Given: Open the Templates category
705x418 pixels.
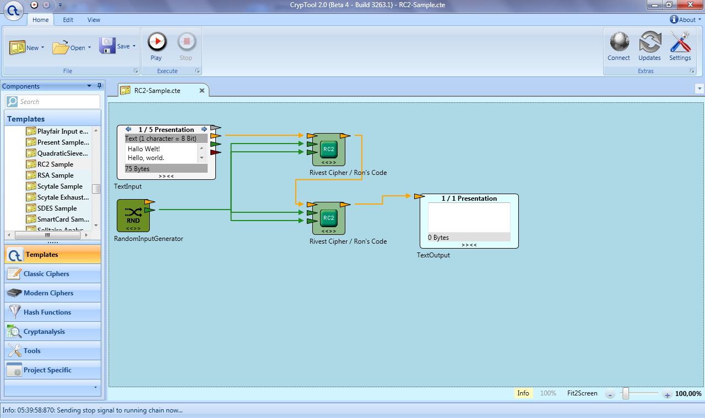Looking at the screenshot, I should (x=53, y=255).
